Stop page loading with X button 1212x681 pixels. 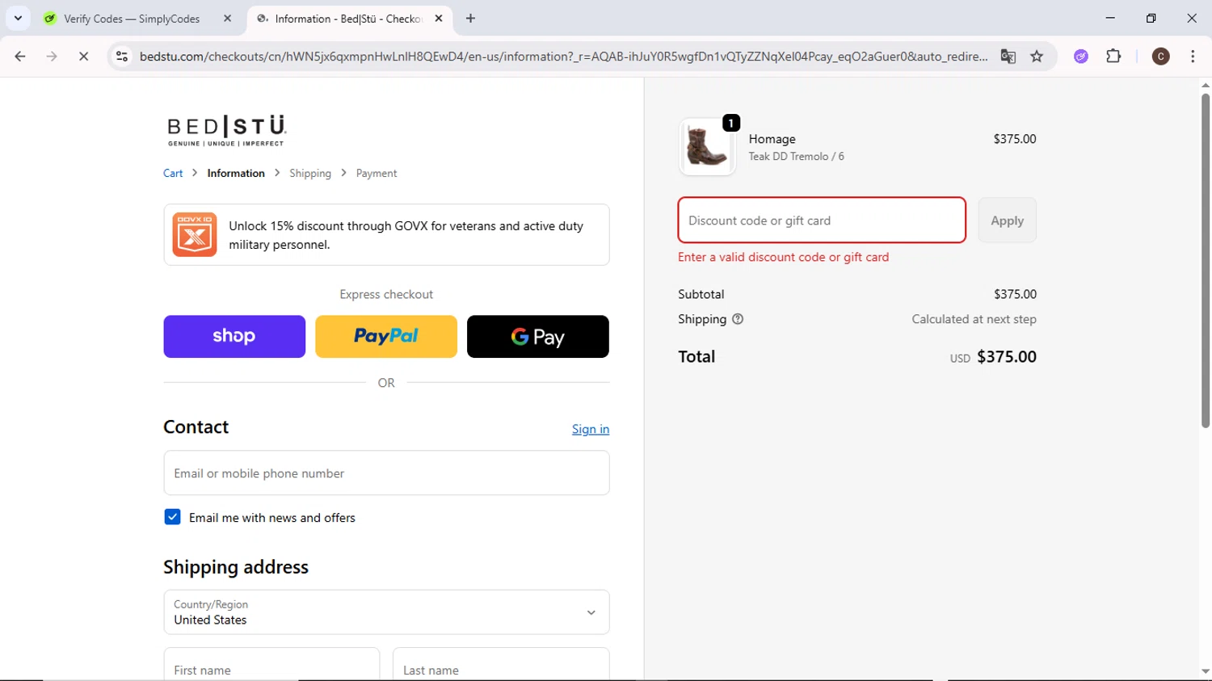tap(83, 57)
